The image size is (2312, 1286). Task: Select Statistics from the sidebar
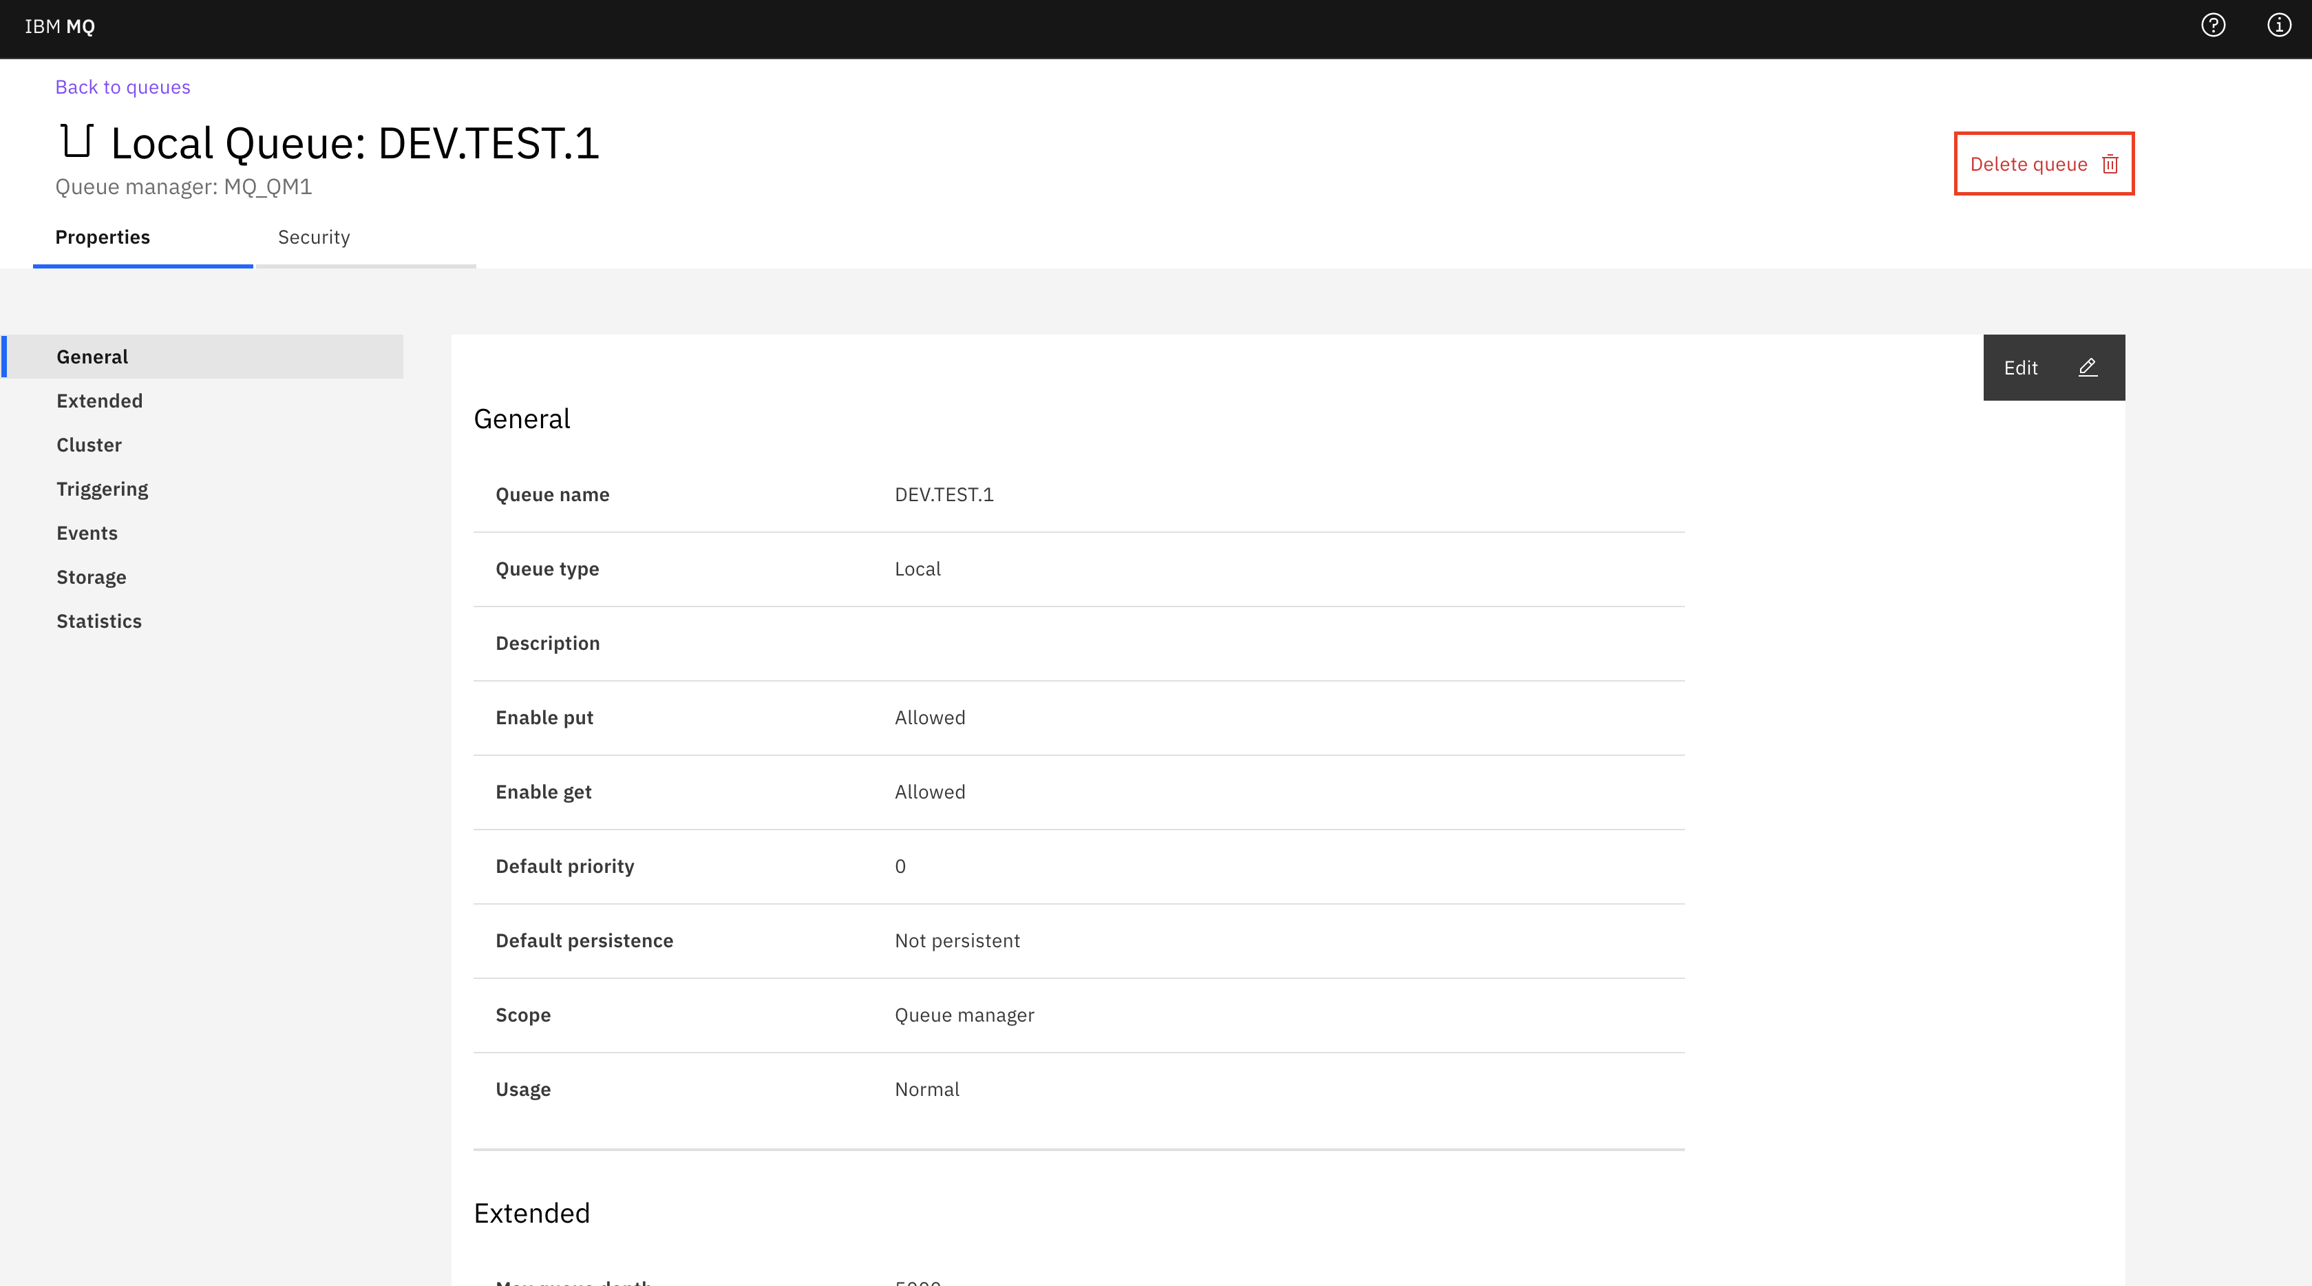click(98, 620)
